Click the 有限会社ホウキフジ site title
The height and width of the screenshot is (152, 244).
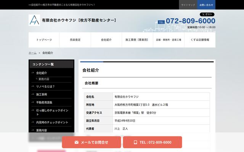click(x=79, y=20)
